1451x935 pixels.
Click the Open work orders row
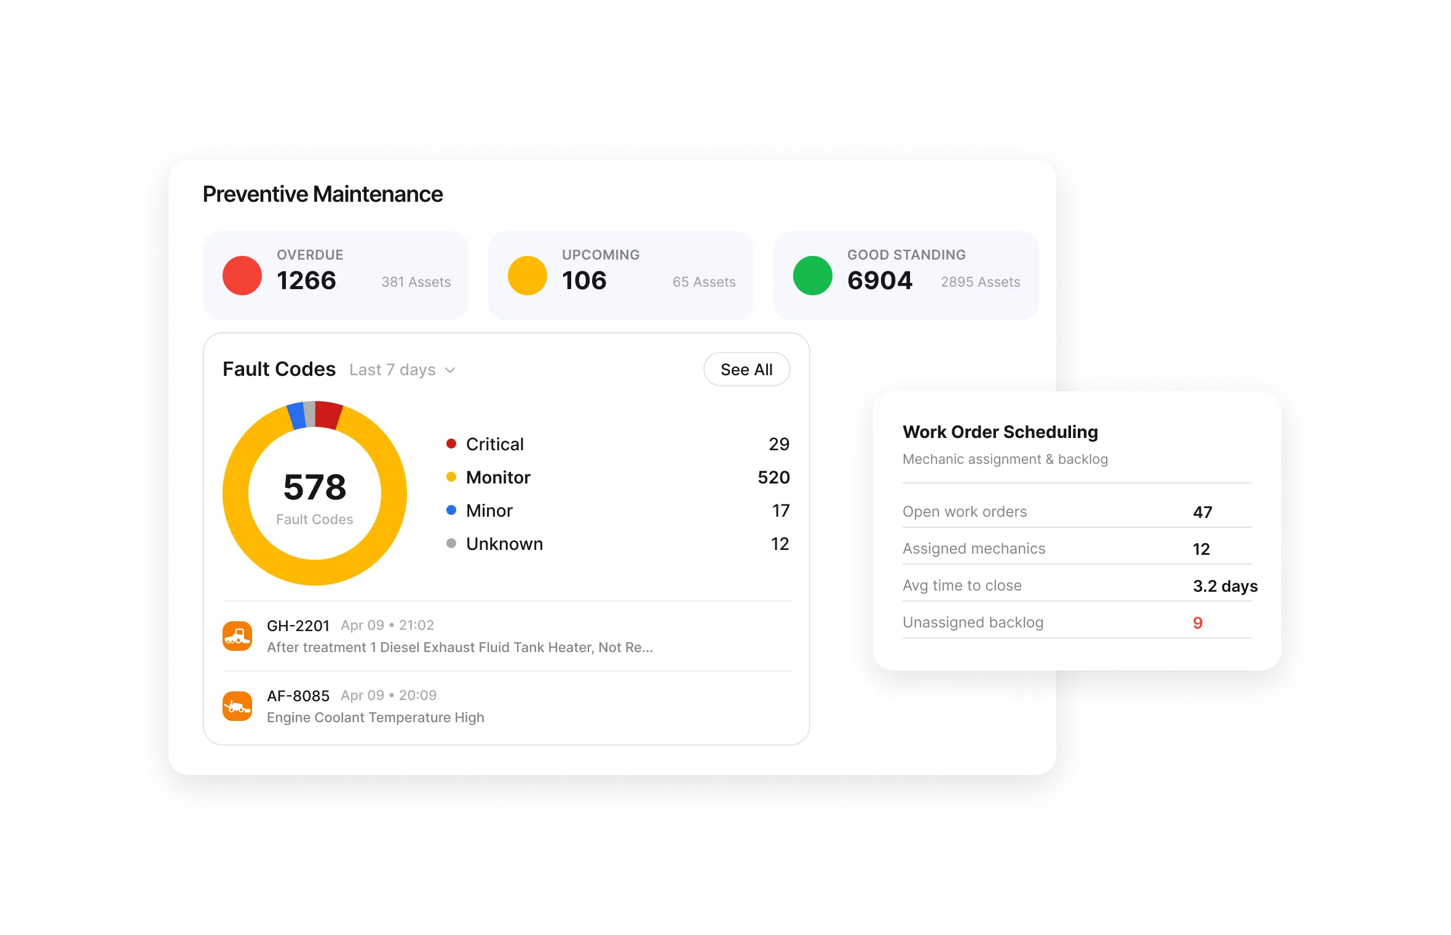[1077, 511]
